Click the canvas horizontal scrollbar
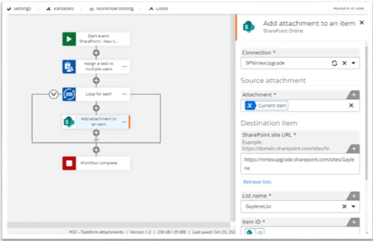Screen dimensions: 373x241 point(119,224)
